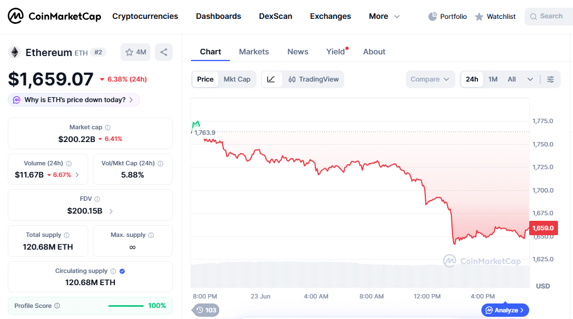573x319 pixels.
Task: Open the Dashboards menu
Action: (219, 17)
